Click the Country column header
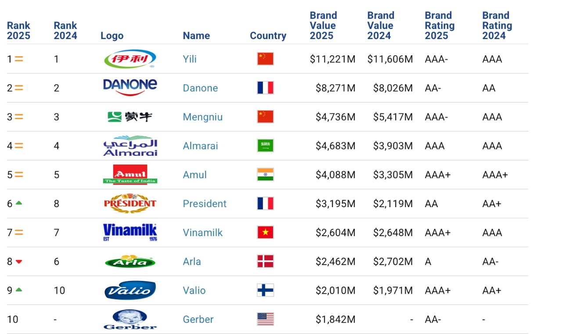 (x=268, y=36)
